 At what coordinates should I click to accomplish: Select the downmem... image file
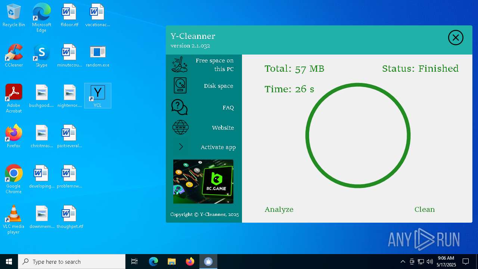[41, 217]
